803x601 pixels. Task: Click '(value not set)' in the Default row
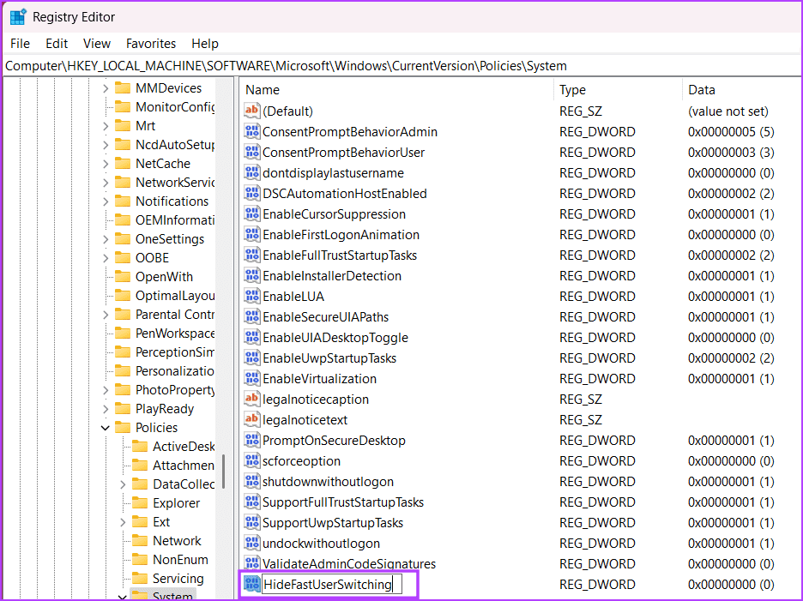[728, 111]
